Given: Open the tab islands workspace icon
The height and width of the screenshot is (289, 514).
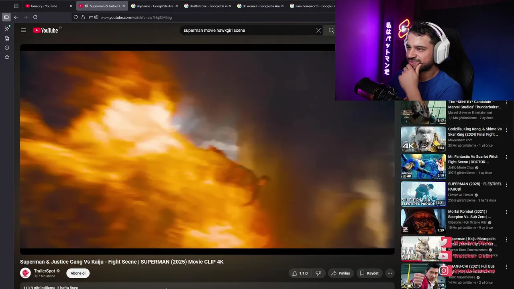Looking at the screenshot, I should (16, 6).
